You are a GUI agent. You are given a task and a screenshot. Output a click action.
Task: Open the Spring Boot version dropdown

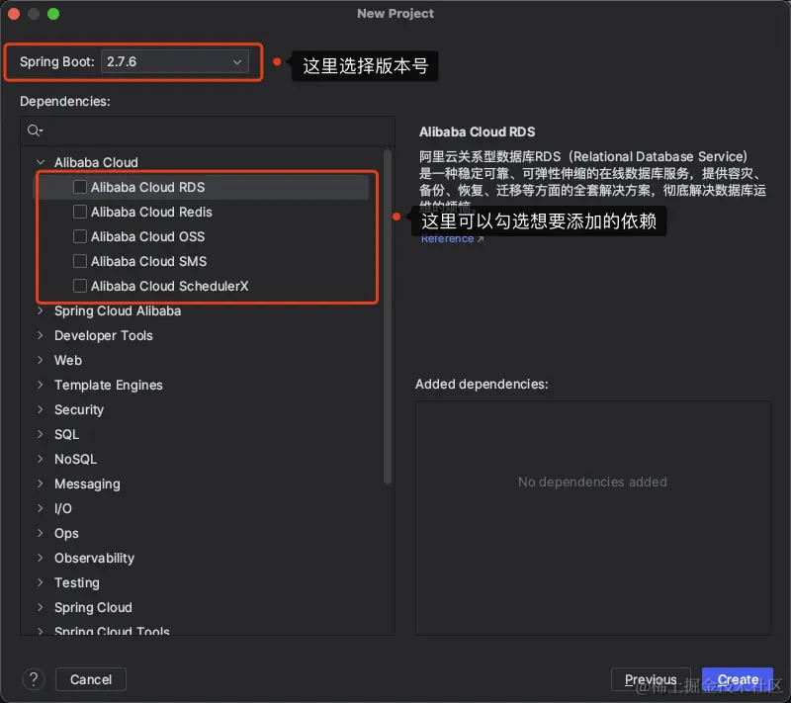tap(175, 61)
